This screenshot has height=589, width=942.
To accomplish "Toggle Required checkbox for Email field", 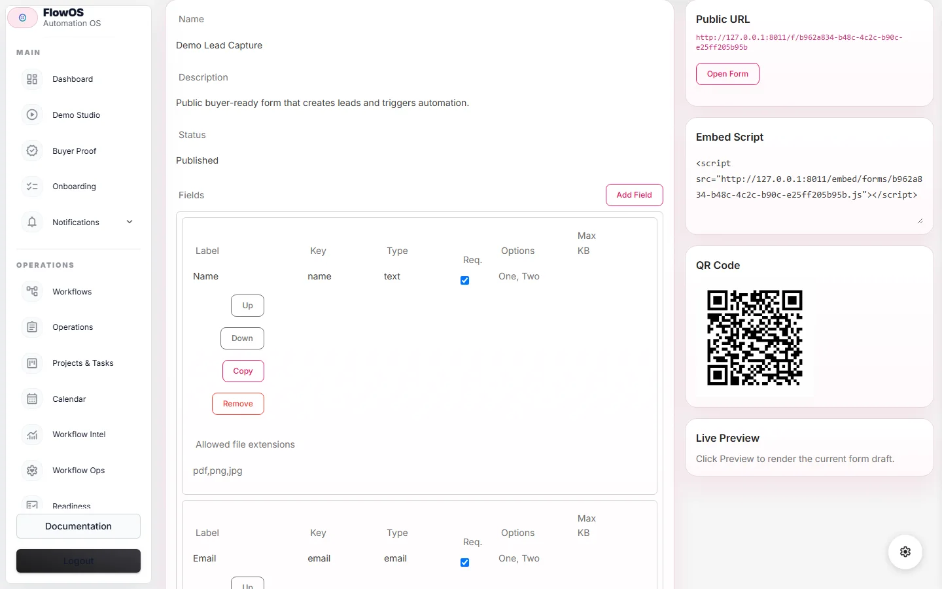I will (464, 562).
